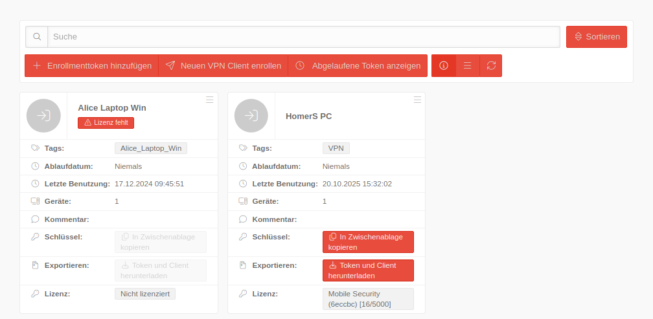Click the Alice Laptop Win avatar icon
The width and height of the screenshot is (653, 319).
pos(43,116)
